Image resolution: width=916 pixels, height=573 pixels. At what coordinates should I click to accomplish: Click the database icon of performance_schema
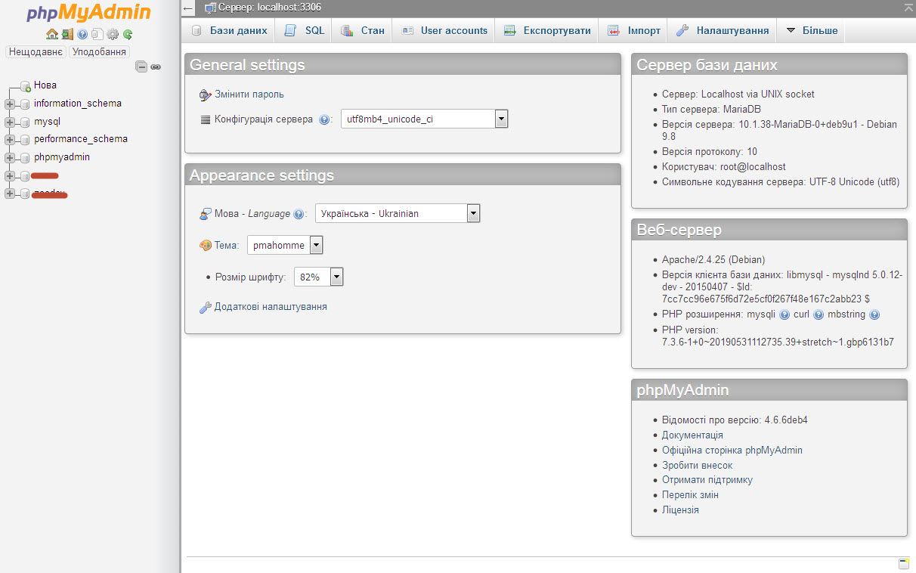click(x=24, y=139)
